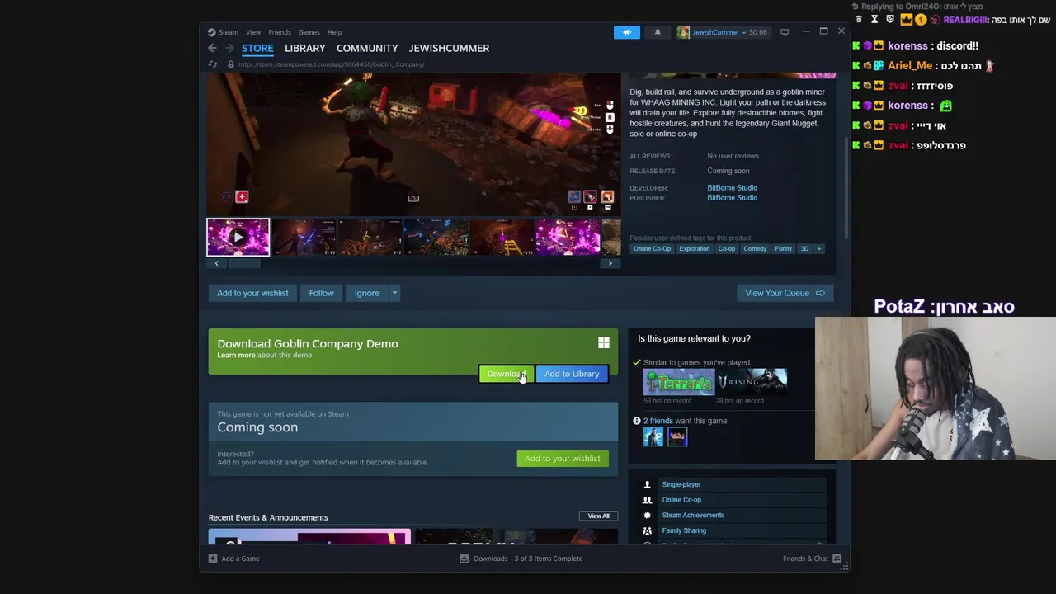Click the store URL address field
This screenshot has height=594, width=1056.
coord(332,64)
